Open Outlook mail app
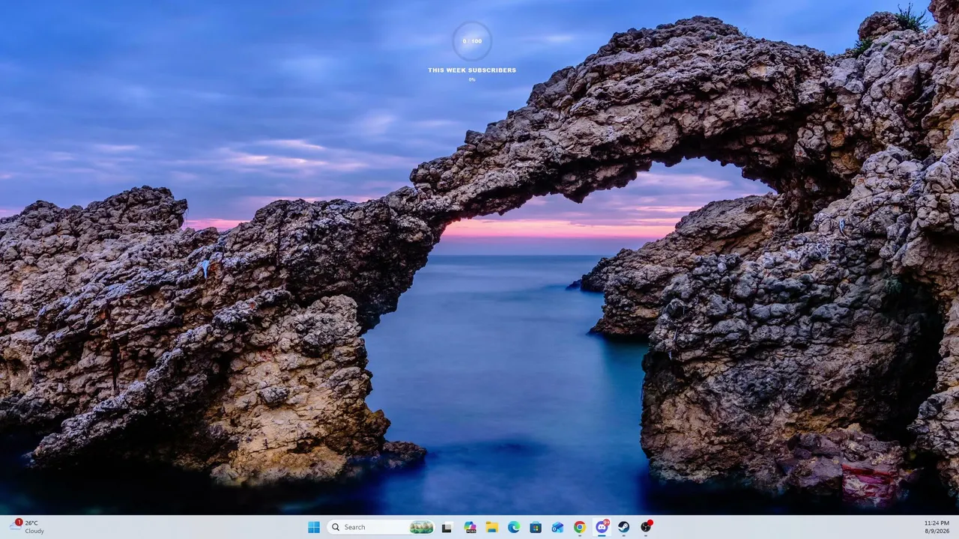This screenshot has width=959, height=539. click(x=557, y=527)
